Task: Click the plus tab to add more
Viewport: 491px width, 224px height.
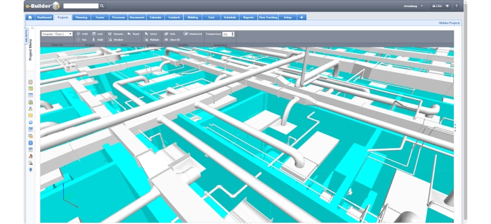Action: click(302, 18)
